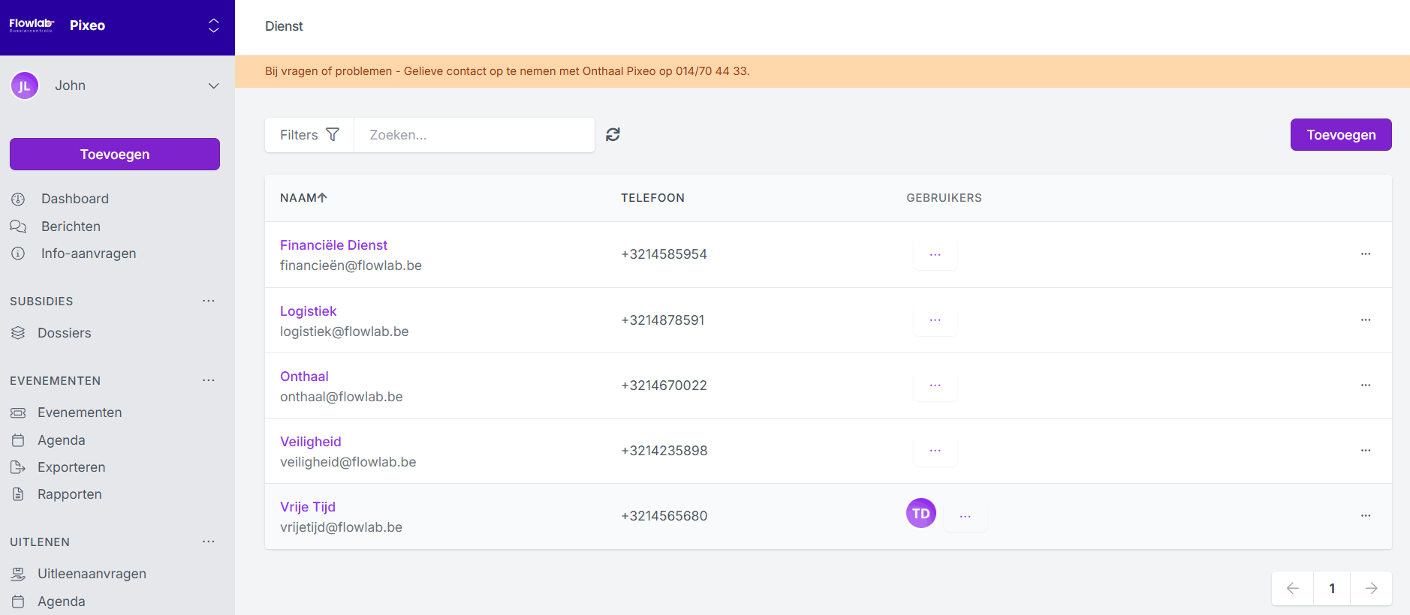The width and height of the screenshot is (1410, 615).
Task: Open Dossiers under Subsidies
Action: (64, 333)
